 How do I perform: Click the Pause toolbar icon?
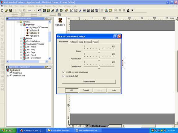[124, 10]
